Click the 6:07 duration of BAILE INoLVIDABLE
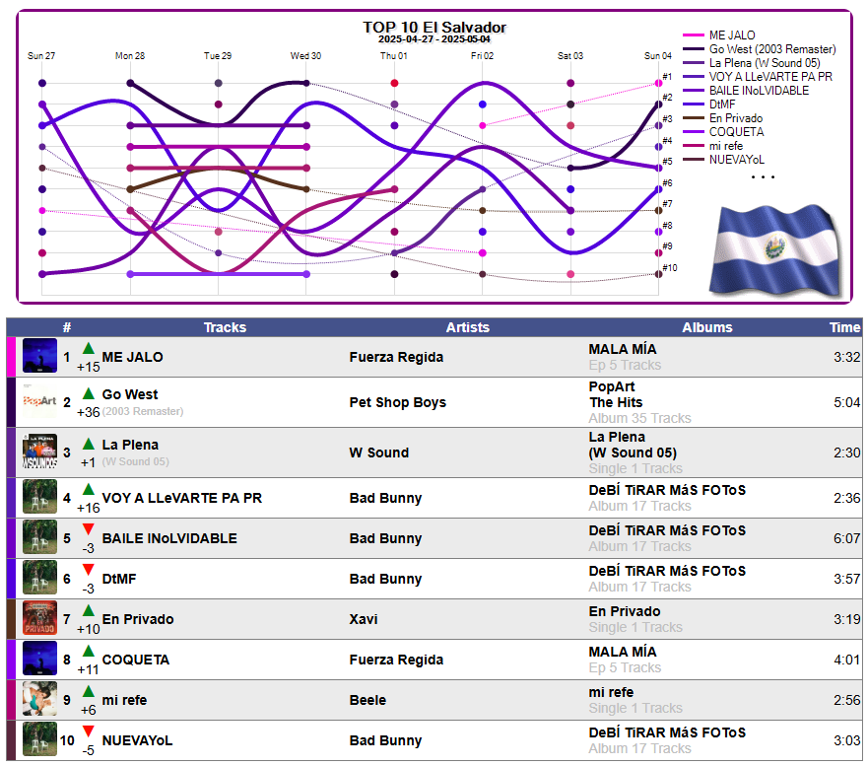 tap(847, 538)
